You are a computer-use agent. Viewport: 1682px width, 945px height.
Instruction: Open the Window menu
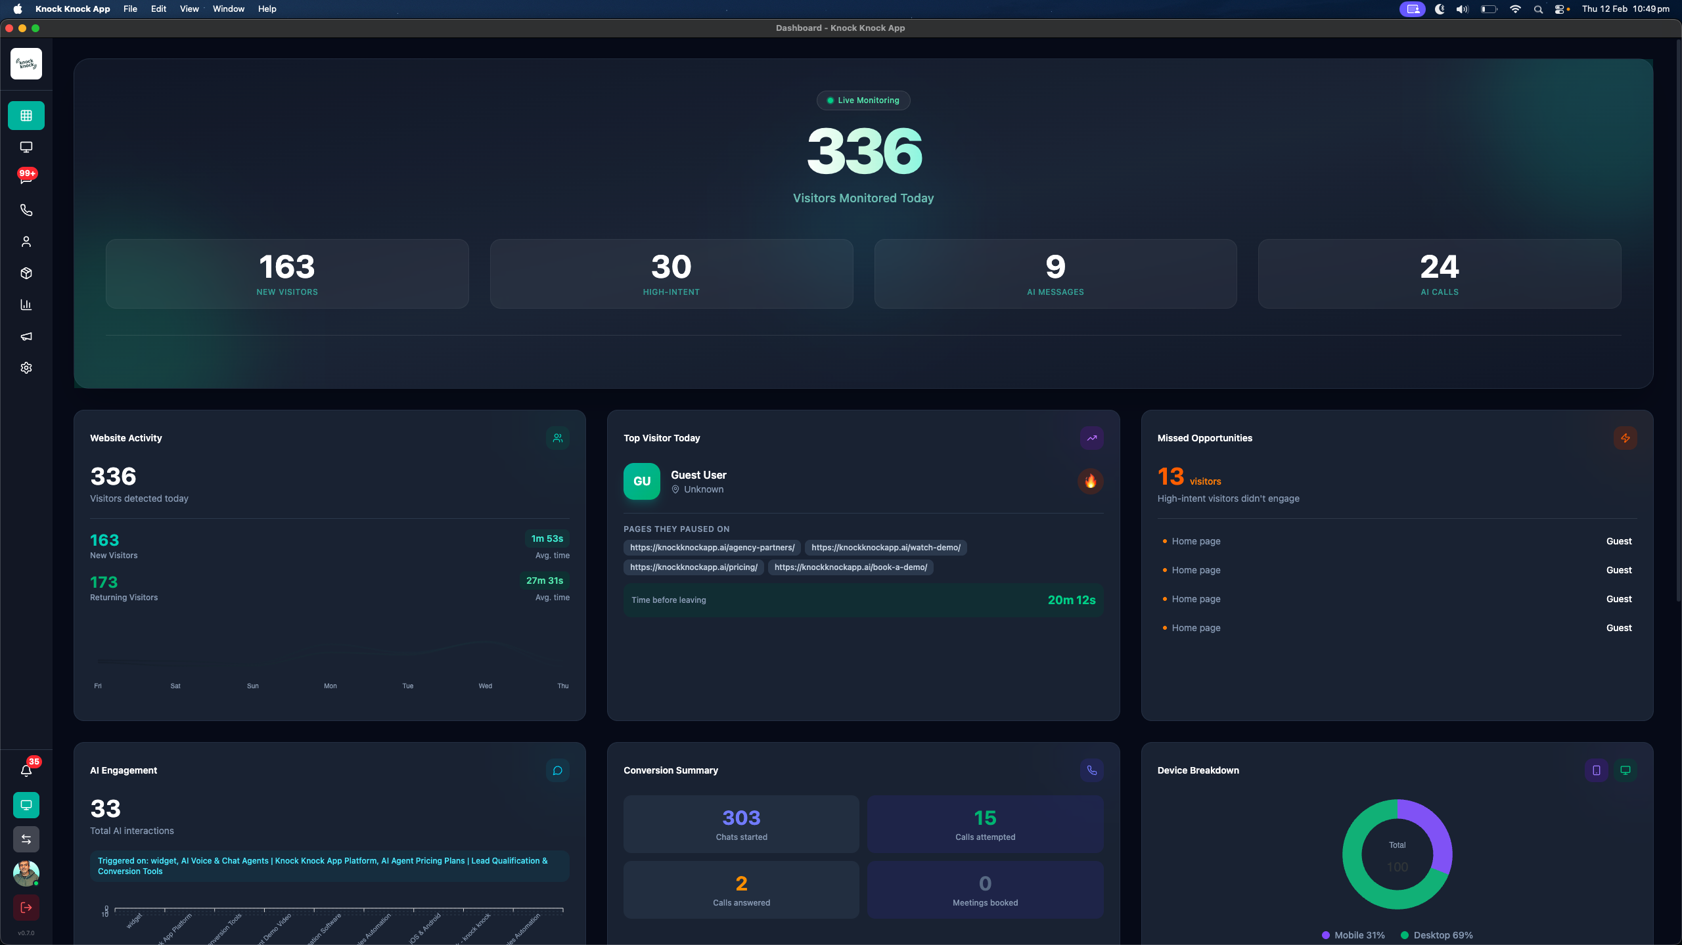point(228,9)
